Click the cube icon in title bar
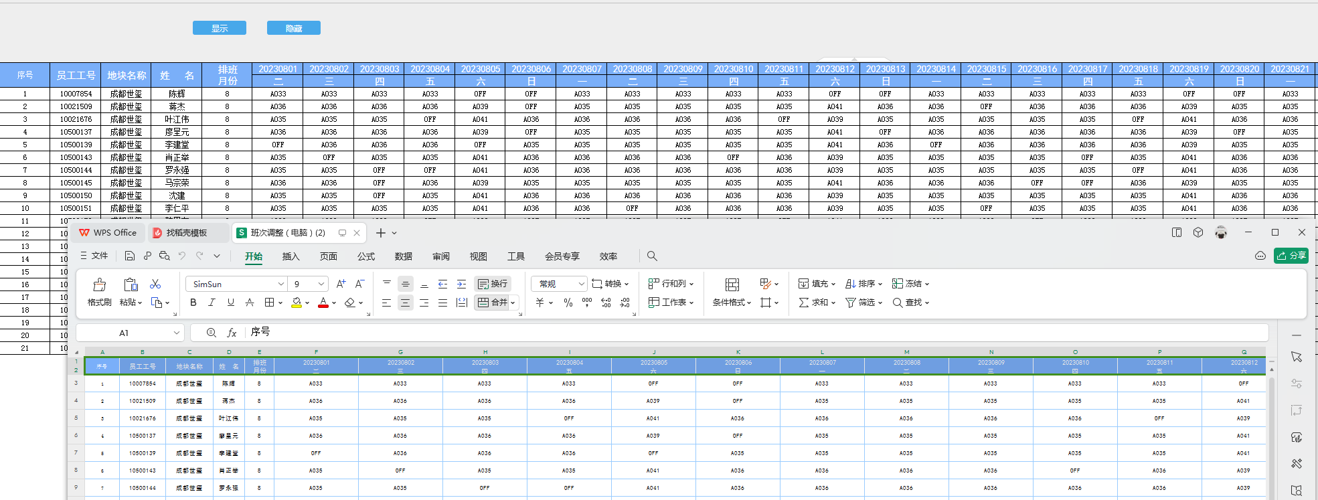This screenshot has width=1318, height=500. tap(1198, 232)
